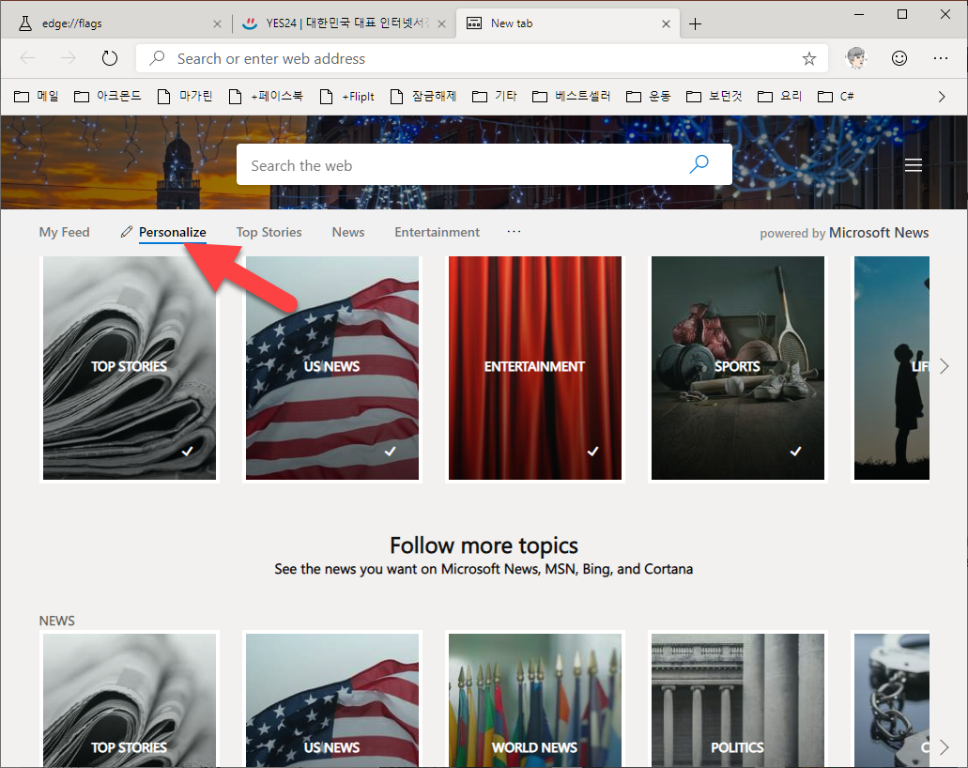Open the user profile avatar
This screenshot has height=768, width=968.
pyautogui.click(x=856, y=58)
